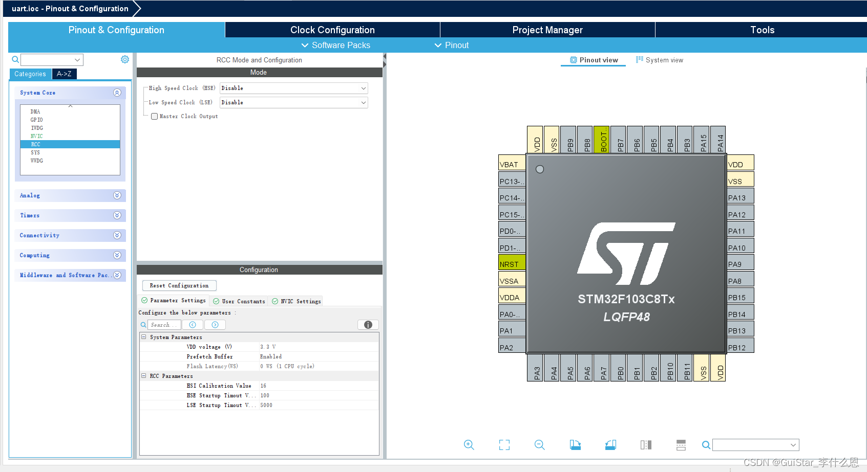Edit HSI Calibration Value field
Viewport: 867px width, 472px height.
coord(319,386)
